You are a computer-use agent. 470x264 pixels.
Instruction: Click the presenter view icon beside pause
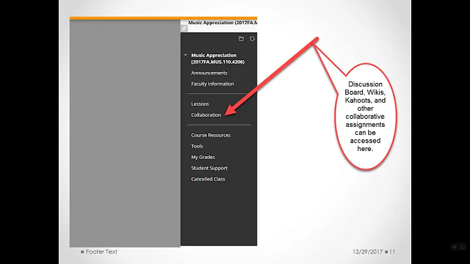(x=462, y=247)
